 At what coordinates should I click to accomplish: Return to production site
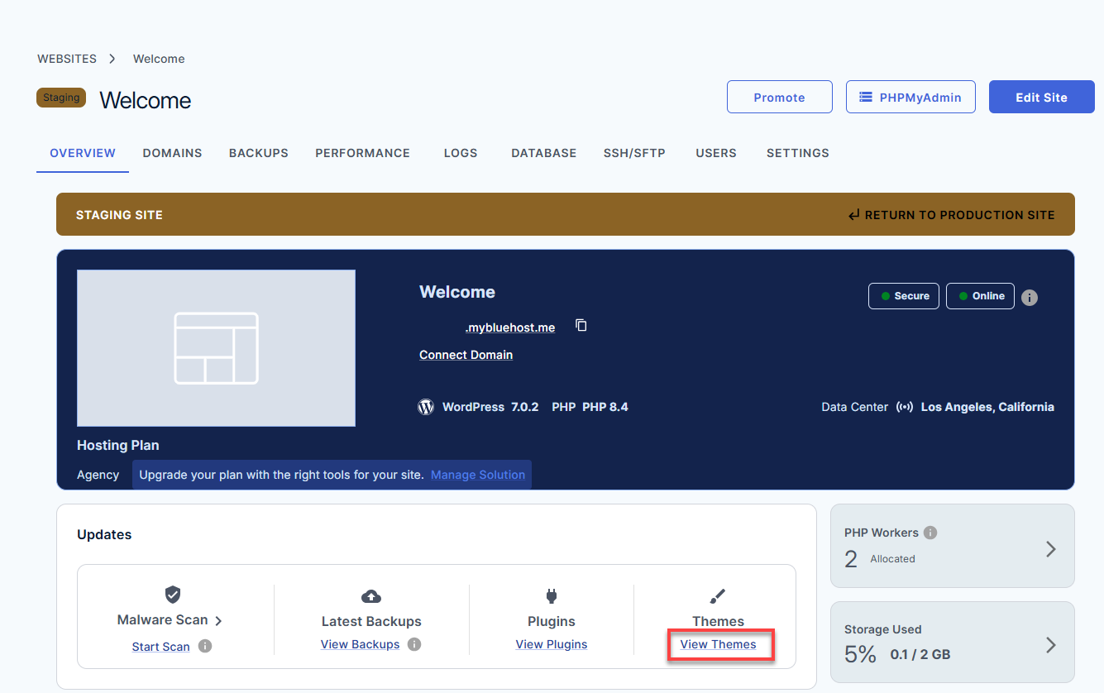tap(951, 215)
